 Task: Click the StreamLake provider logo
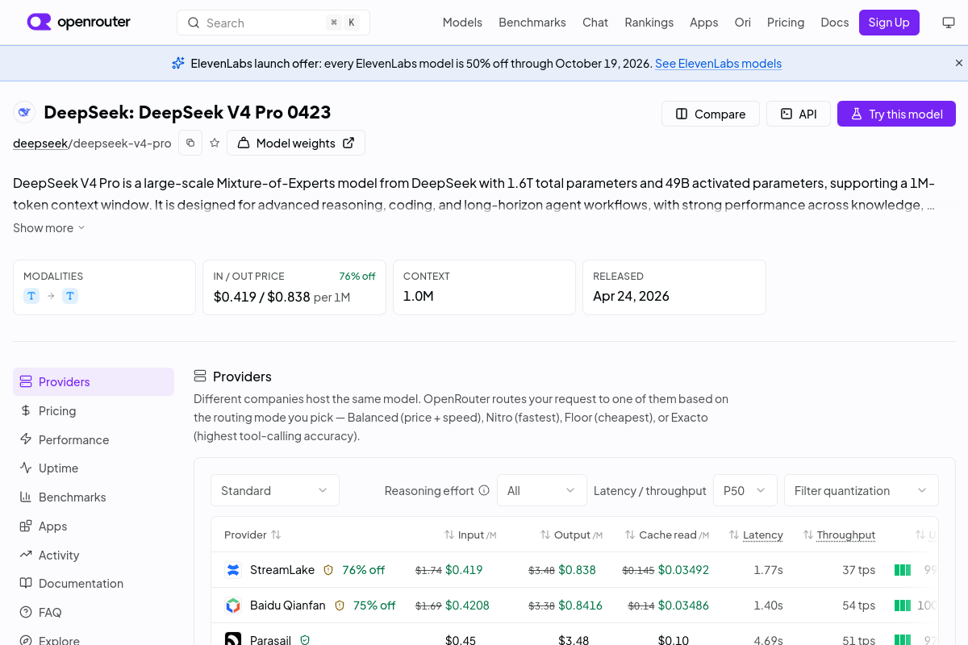[x=233, y=570]
